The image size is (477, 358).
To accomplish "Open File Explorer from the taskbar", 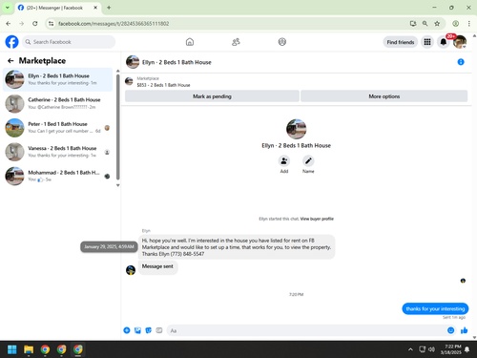I will pyautogui.click(x=29, y=349).
